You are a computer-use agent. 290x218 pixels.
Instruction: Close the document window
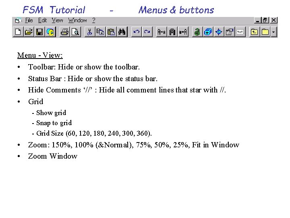coord(274,20)
